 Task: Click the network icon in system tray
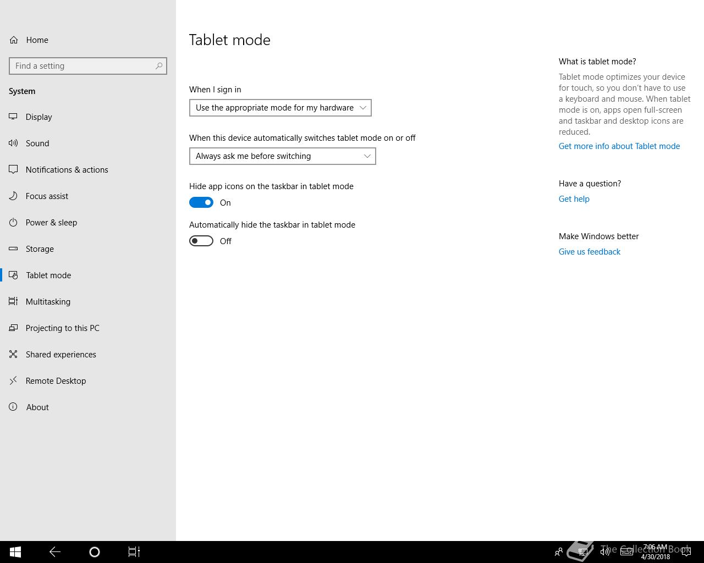(582, 552)
